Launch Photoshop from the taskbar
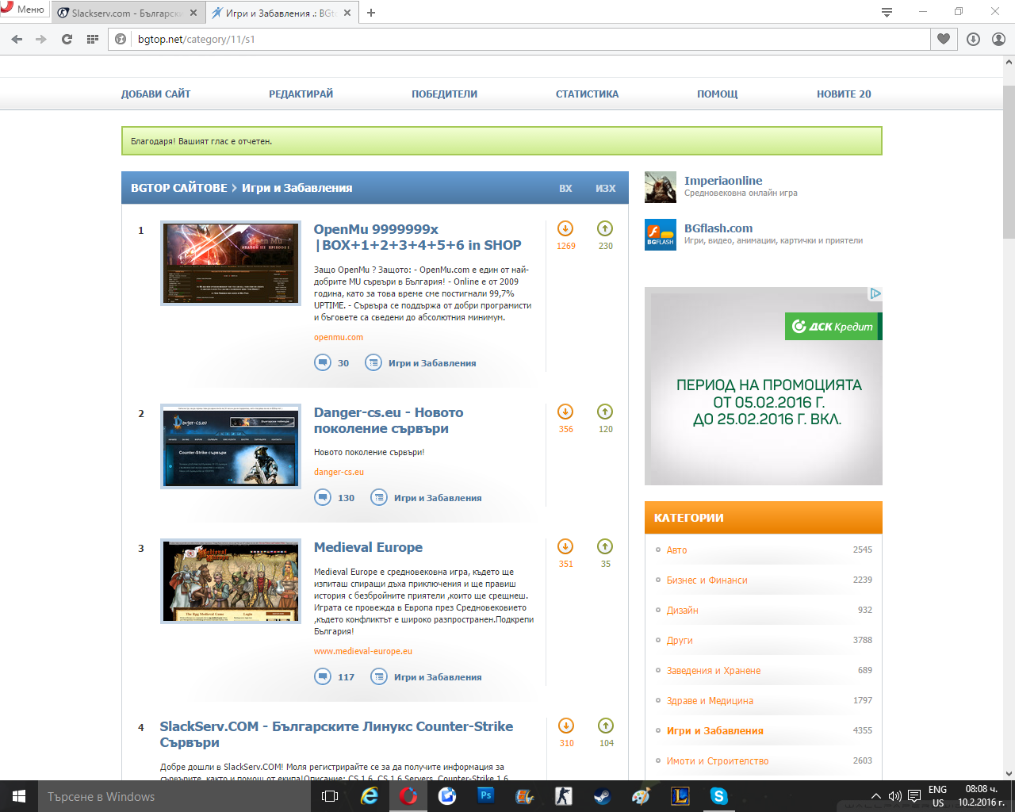This screenshot has height=812, width=1015. (486, 796)
